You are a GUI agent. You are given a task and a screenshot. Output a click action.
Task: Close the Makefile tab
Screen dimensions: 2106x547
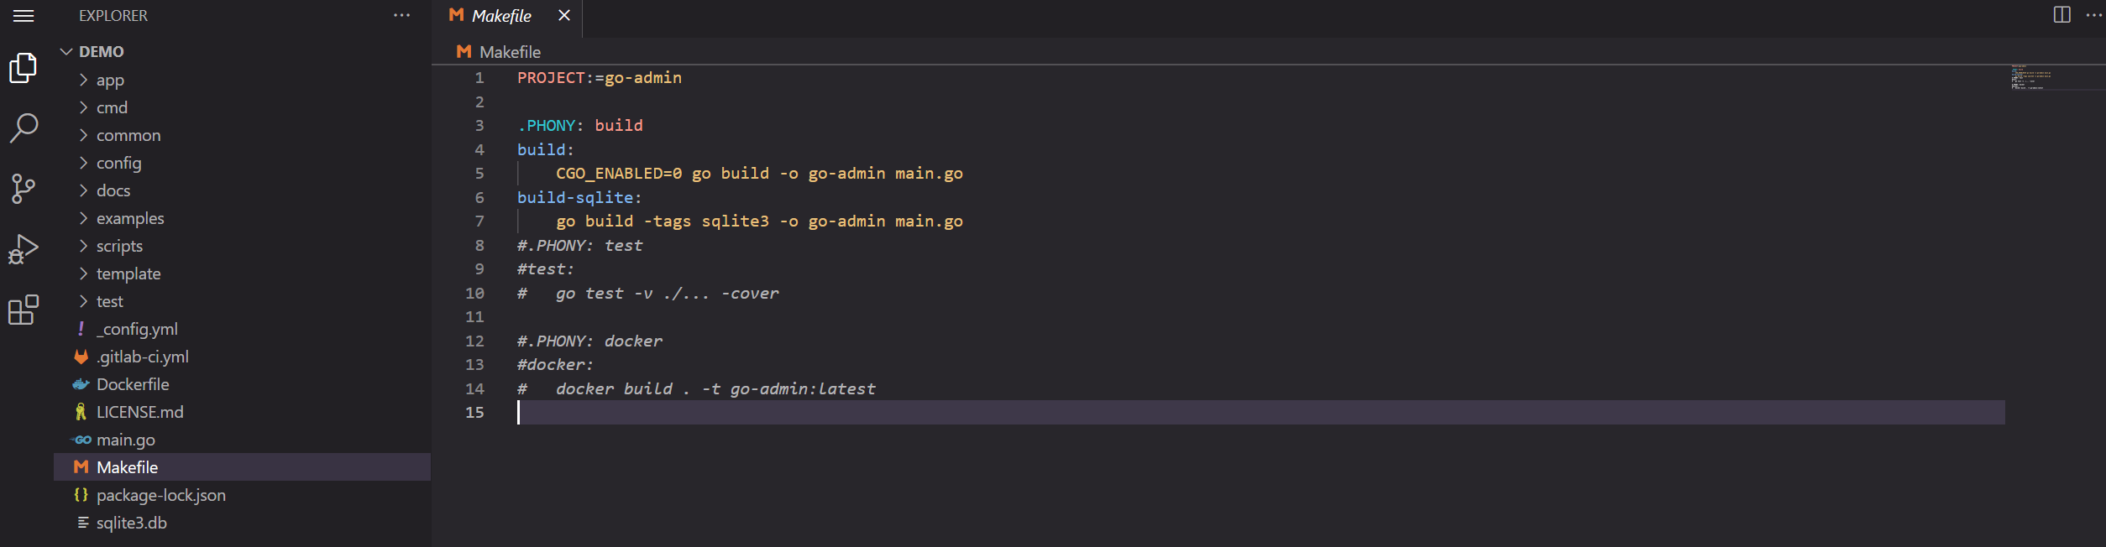564,16
